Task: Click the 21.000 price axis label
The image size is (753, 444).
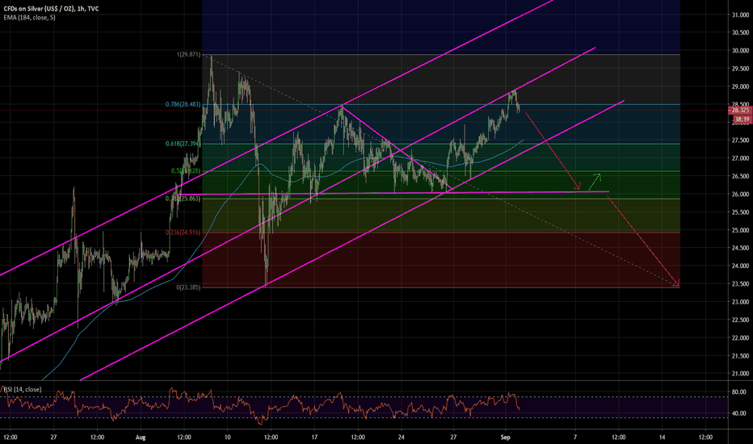Action: pos(741,374)
